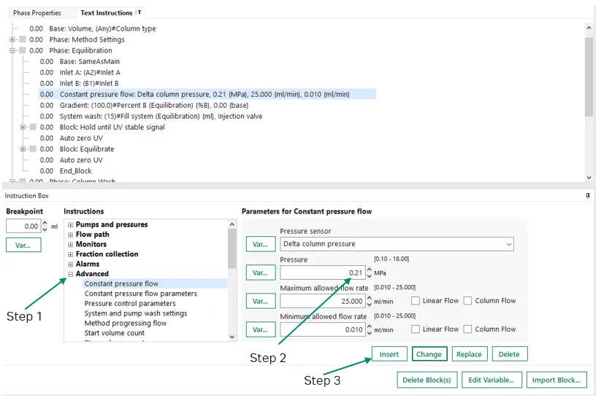This screenshot has width=601, height=400.
Task: Enable Linear Flow for maximum flow rate
Action: [416, 301]
